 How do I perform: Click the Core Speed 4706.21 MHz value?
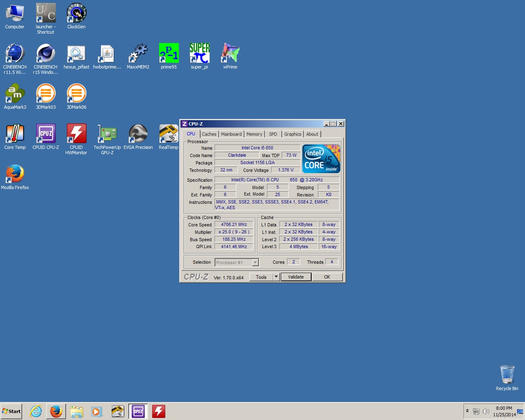234,224
